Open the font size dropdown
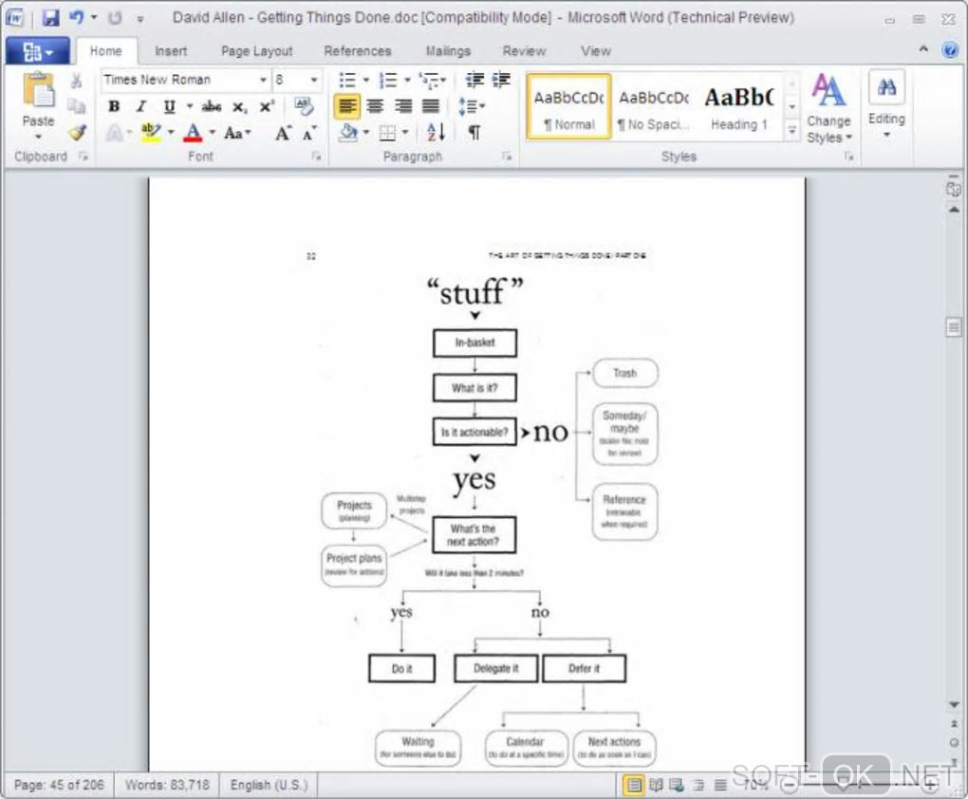Screen dimensions: 968x799 click(x=313, y=80)
